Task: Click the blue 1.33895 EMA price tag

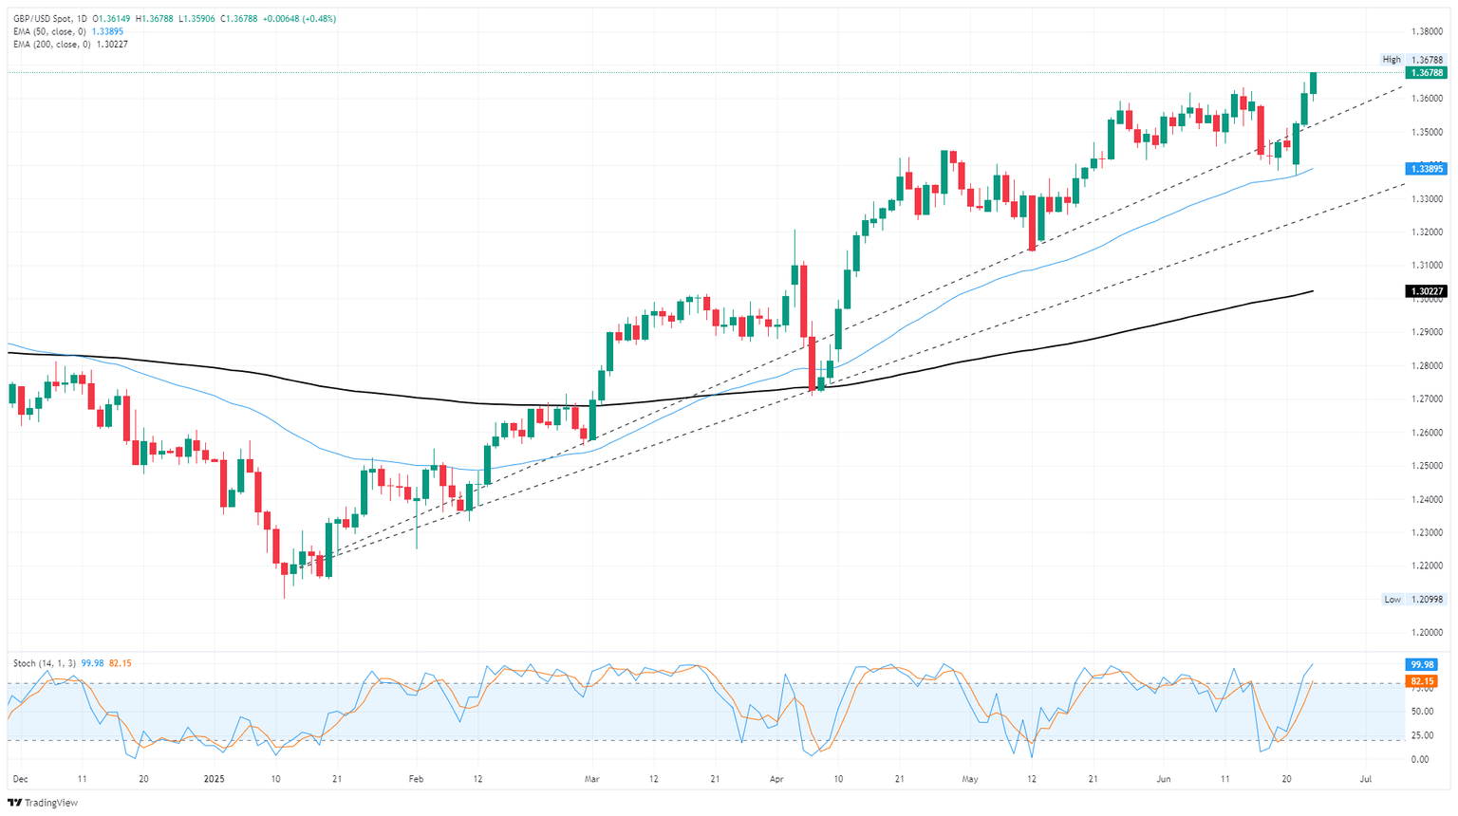Action: (x=1427, y=169)
